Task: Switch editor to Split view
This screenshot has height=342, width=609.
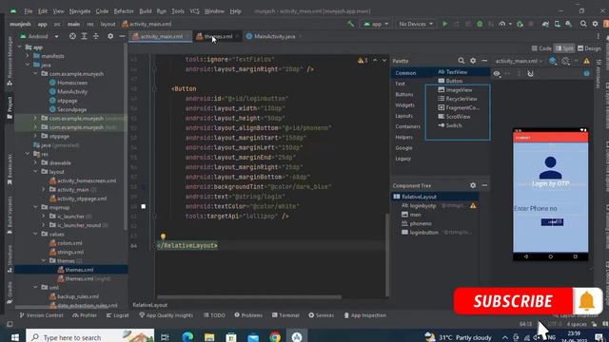Action: pos(564,48)
